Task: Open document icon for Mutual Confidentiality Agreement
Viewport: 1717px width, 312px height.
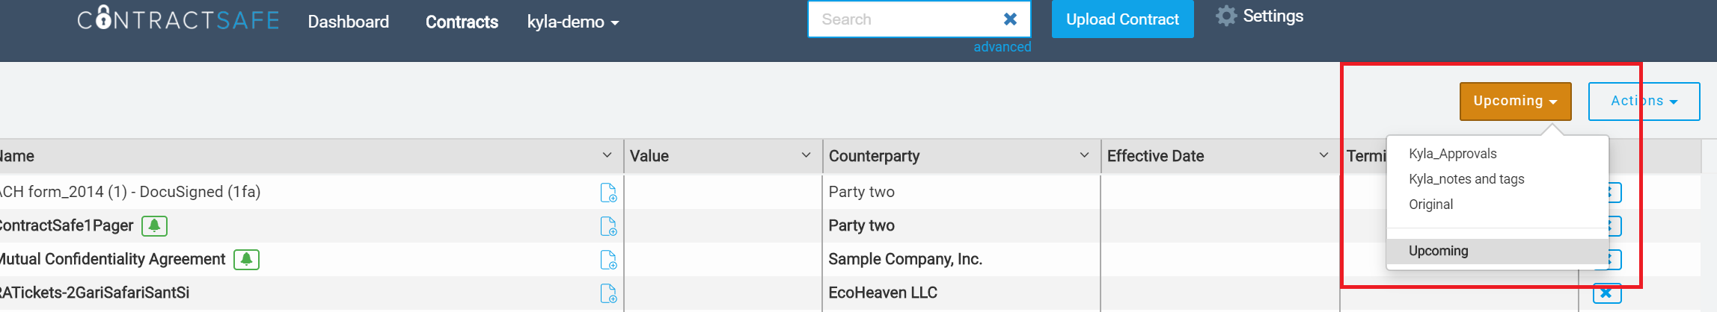Action: pyautogui.click(x=608, y=260)
